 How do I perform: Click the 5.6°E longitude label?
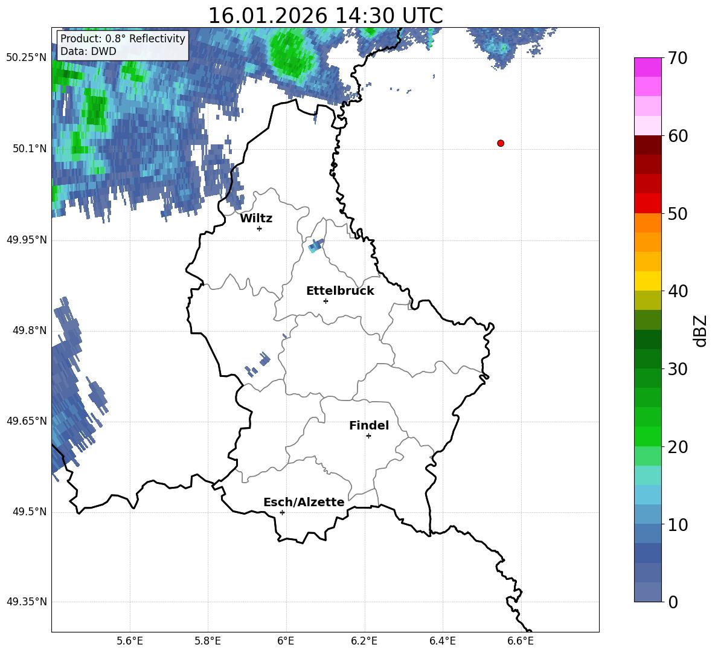click(130, 641)
